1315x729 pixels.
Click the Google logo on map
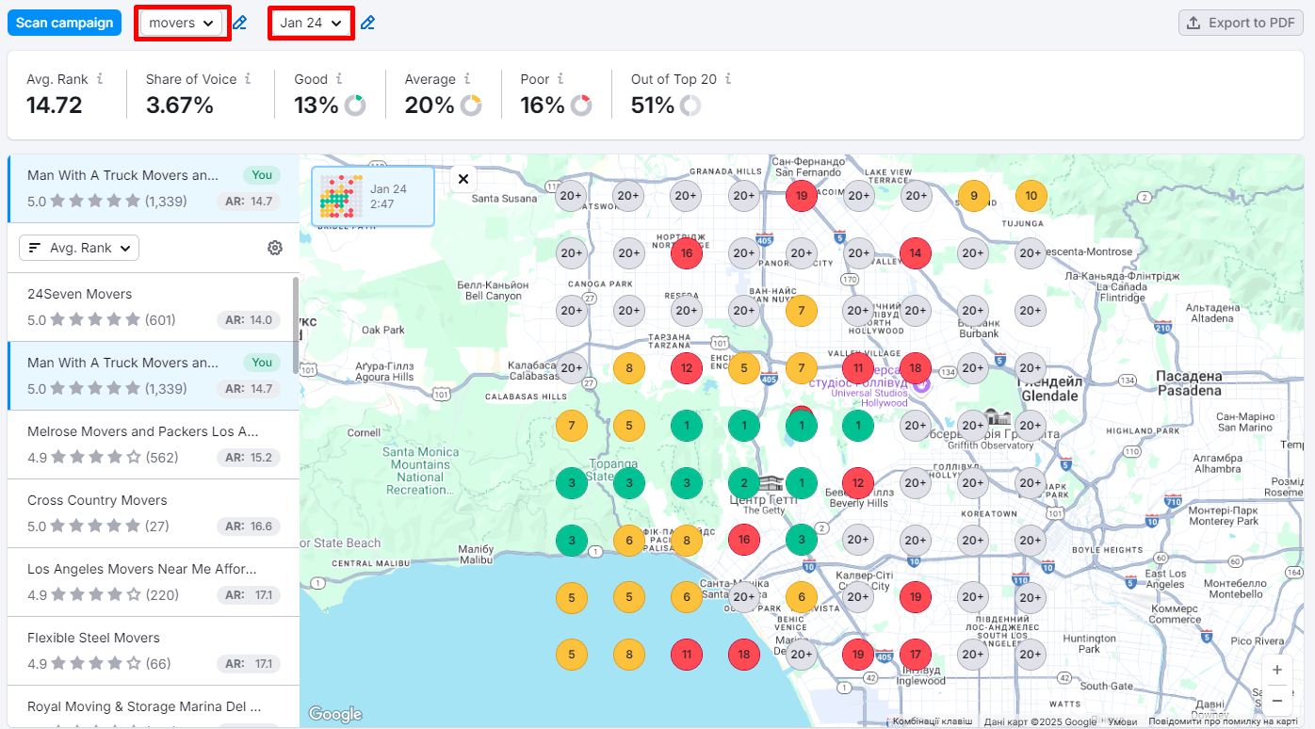(335, 714)
